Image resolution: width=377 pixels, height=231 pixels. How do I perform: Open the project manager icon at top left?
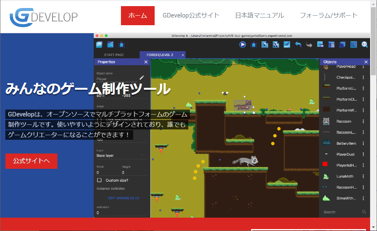(99, 44)
